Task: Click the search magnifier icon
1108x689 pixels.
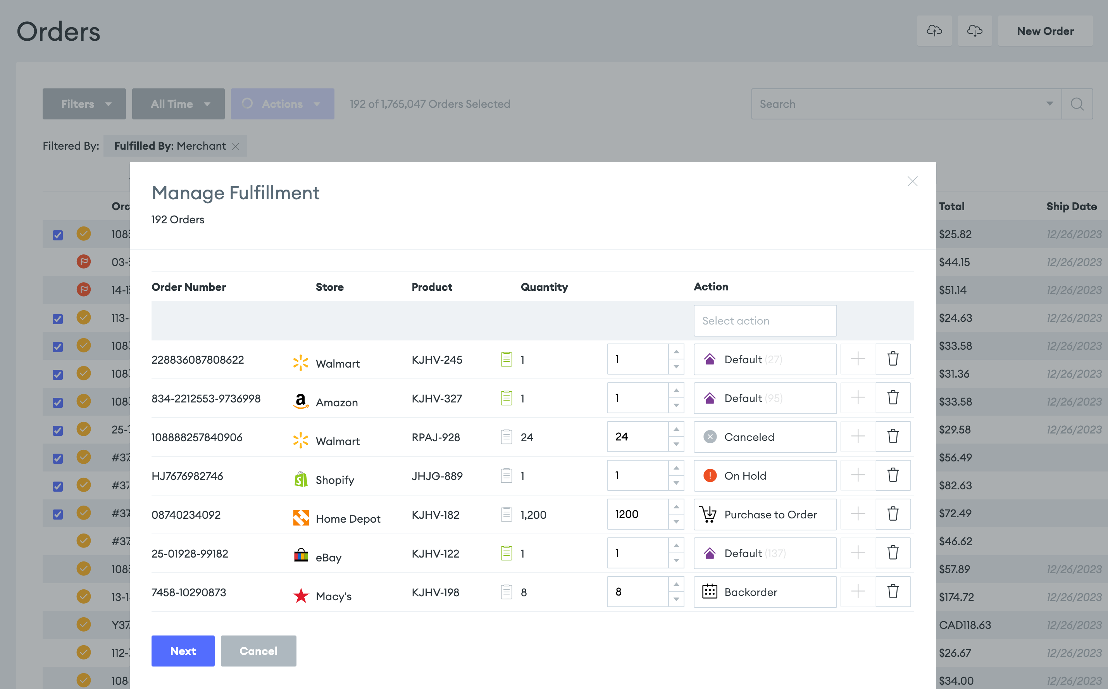Action: [1077, 104]
